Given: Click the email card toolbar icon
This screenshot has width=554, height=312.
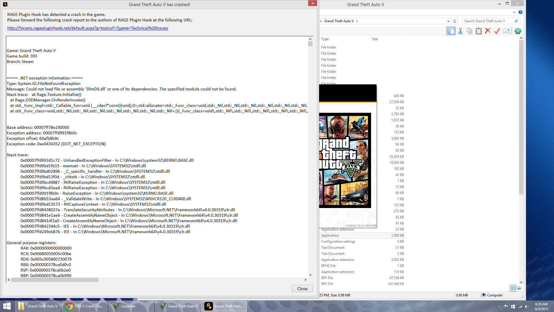Looking at the screenshot, I should click(506, 31).
